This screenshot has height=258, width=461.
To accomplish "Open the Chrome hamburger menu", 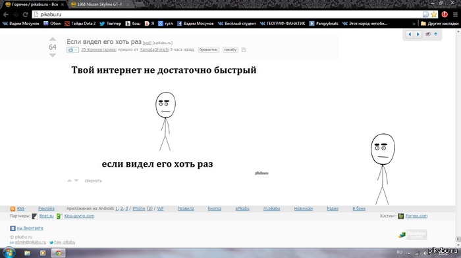I will coord(455,14).
